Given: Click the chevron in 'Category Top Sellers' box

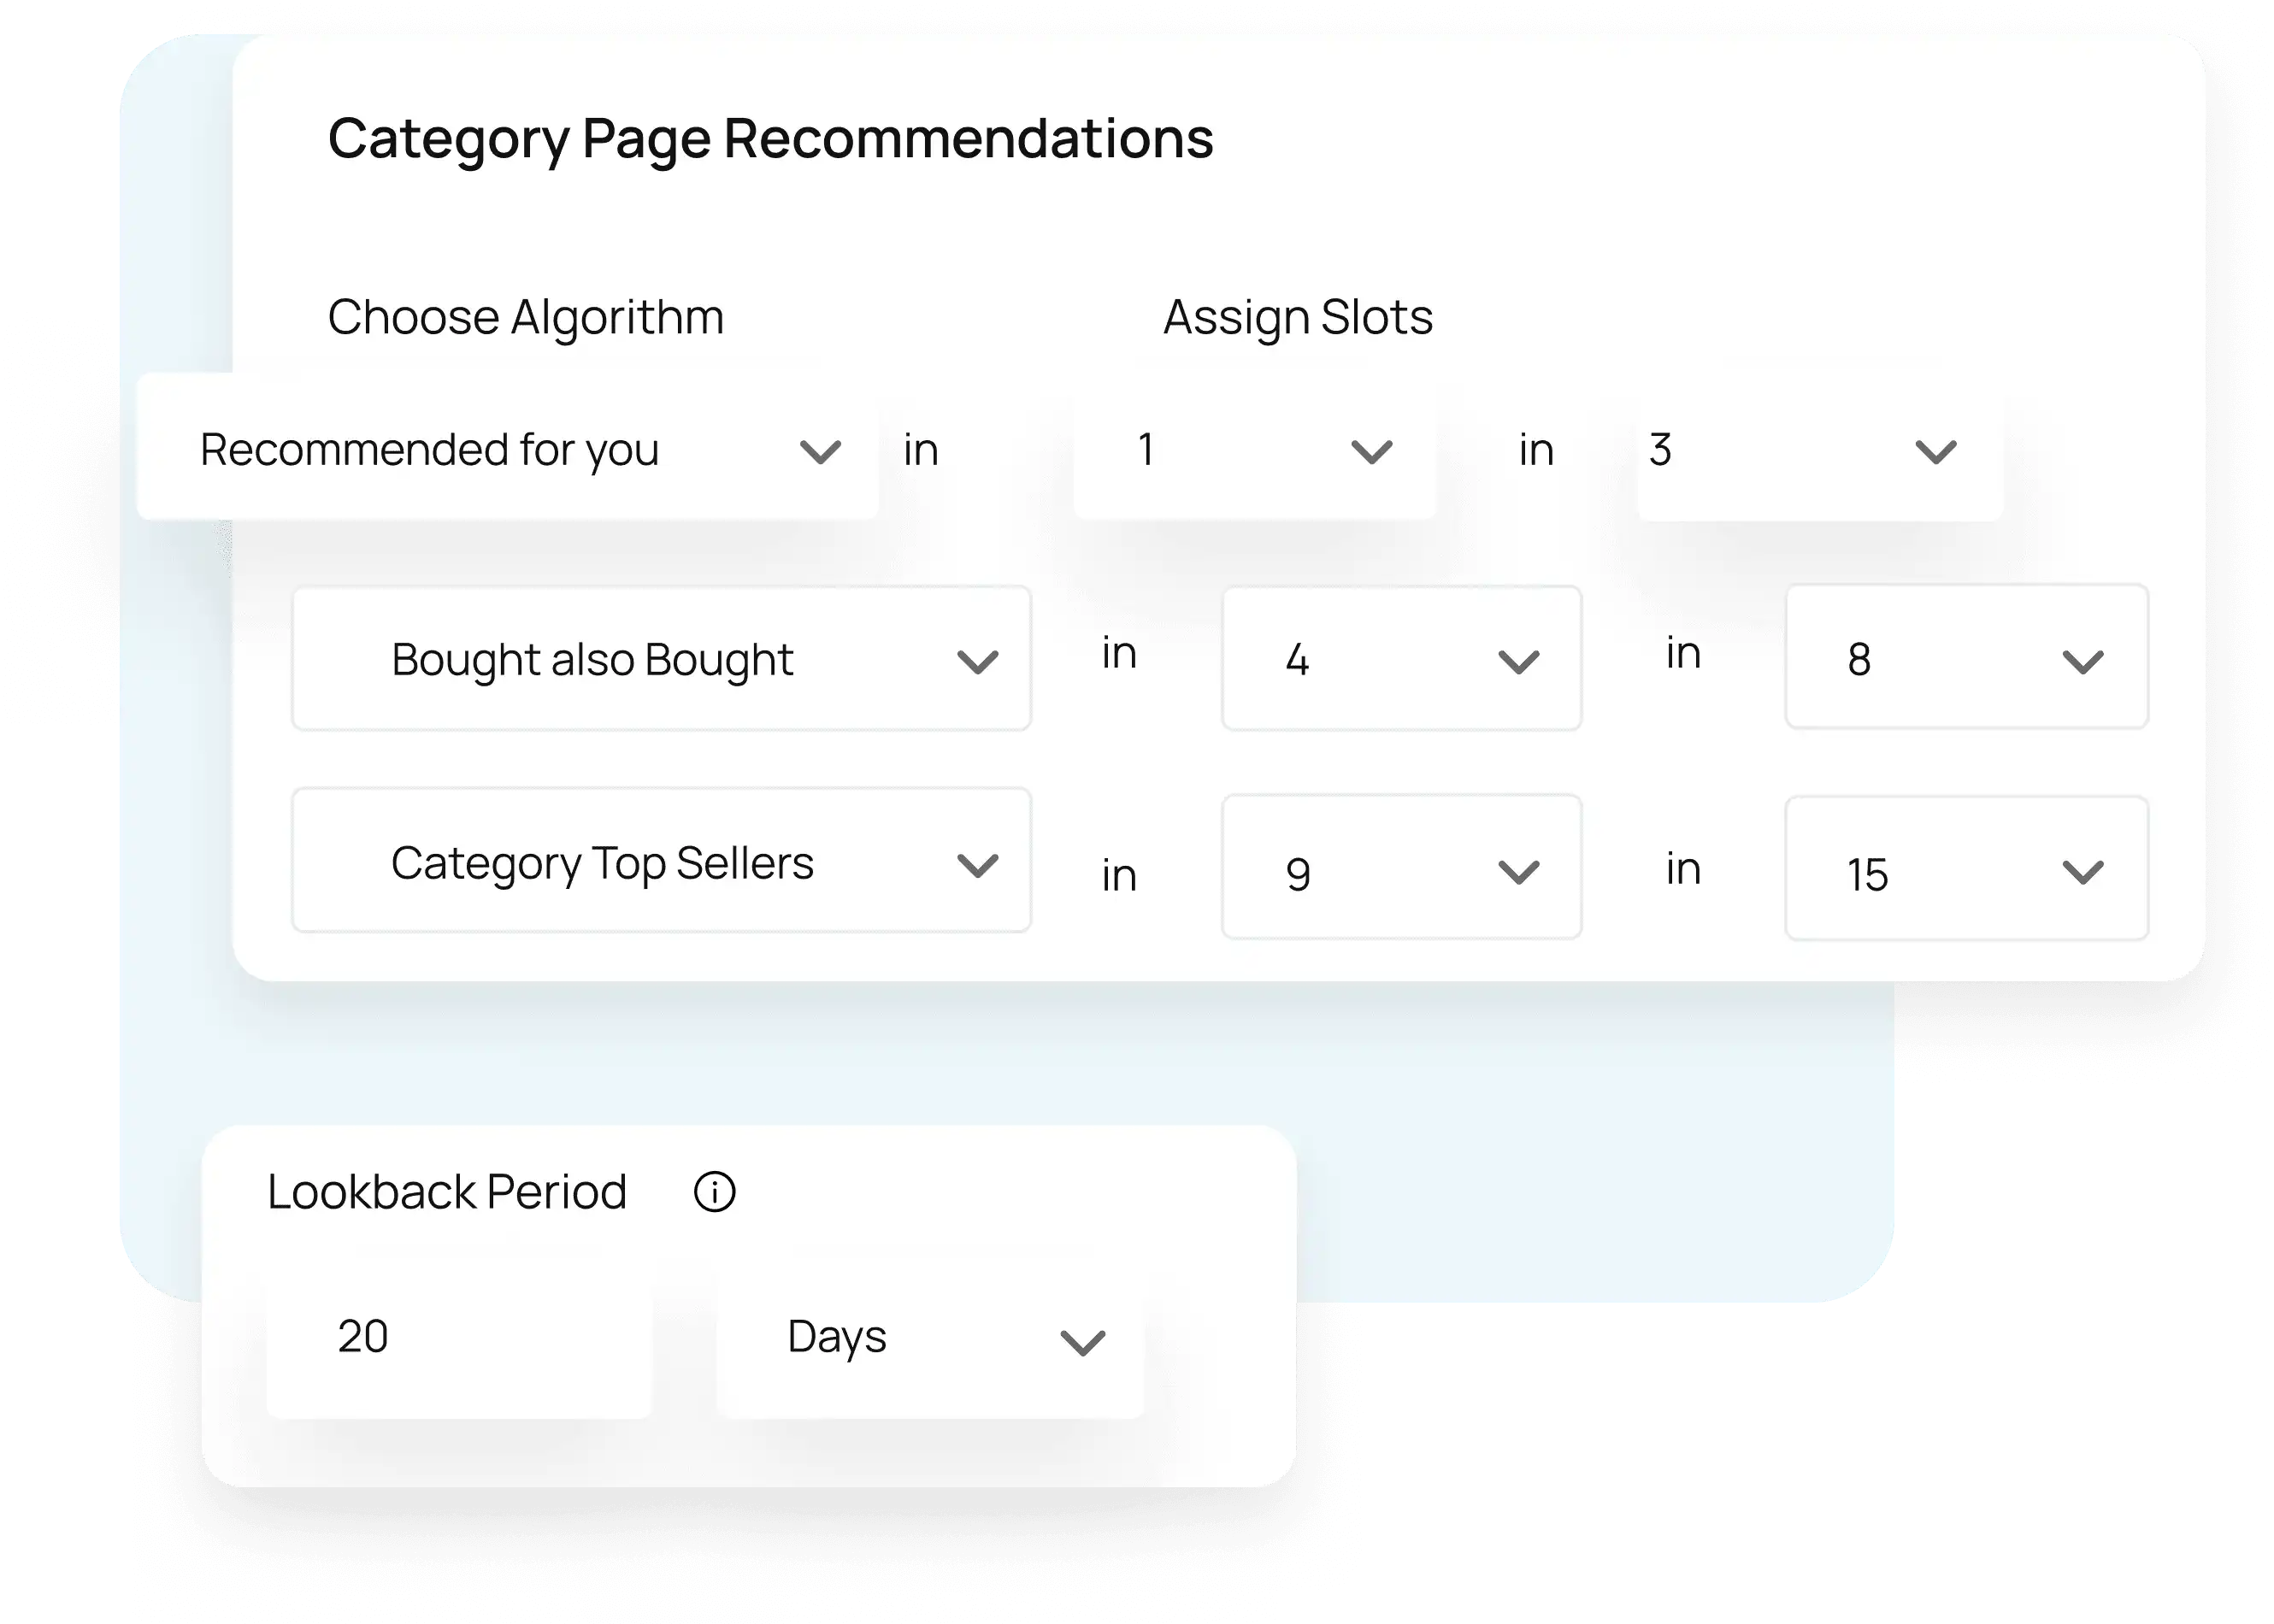Looking at the screenshot, I should point(977,865).
